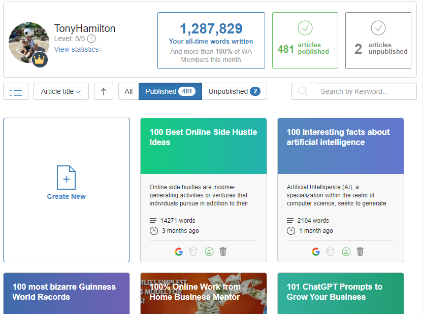The image size is (423, 314).
Task: Click green upload icon on Side Hustle article
Action: tap(209, 252)
